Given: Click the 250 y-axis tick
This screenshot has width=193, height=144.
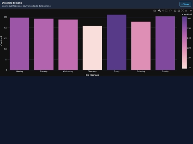Looking at the screenshot, I should coord(5,17).
